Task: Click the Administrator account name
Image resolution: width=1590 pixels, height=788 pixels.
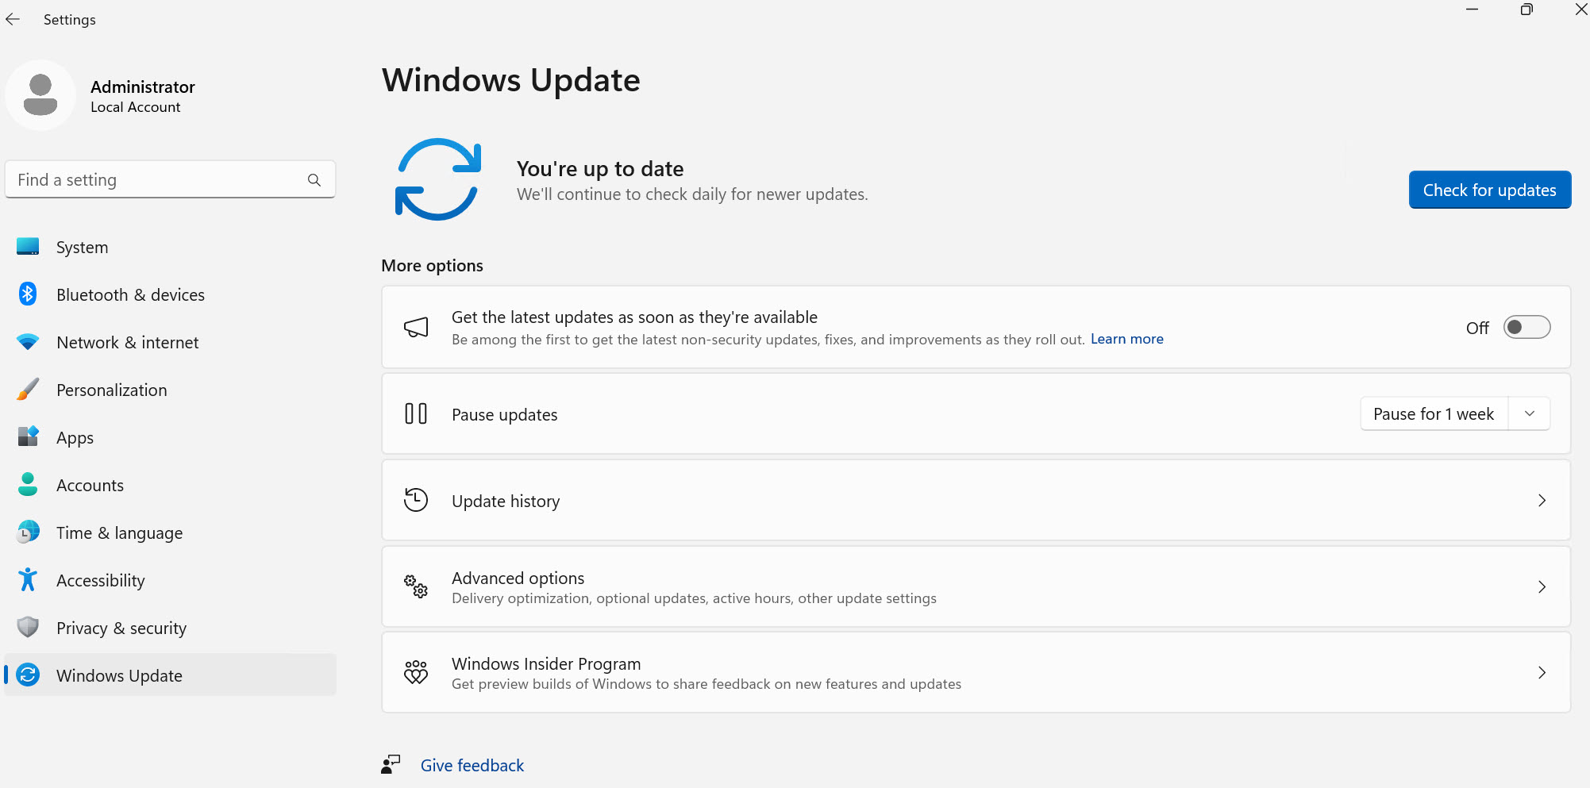Action: click(x=143, y=86)
